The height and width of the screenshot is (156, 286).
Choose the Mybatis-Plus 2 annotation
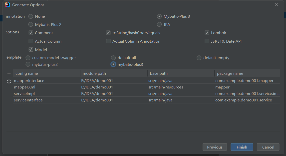click(x=31, y=24)
